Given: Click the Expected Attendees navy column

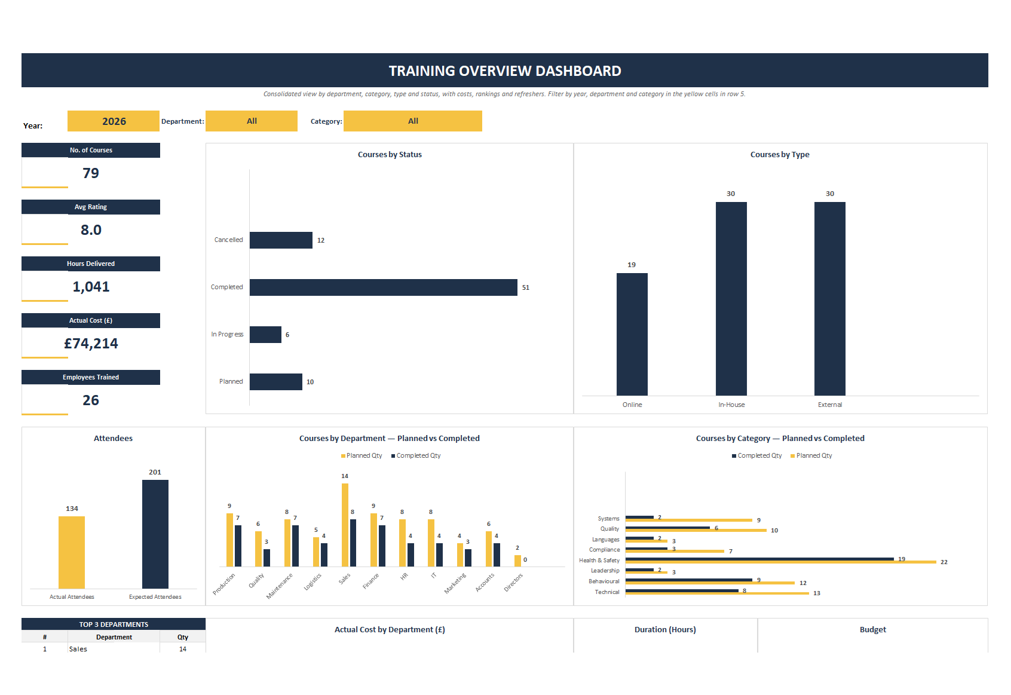Looking at the screenshot, I should 155,534.
